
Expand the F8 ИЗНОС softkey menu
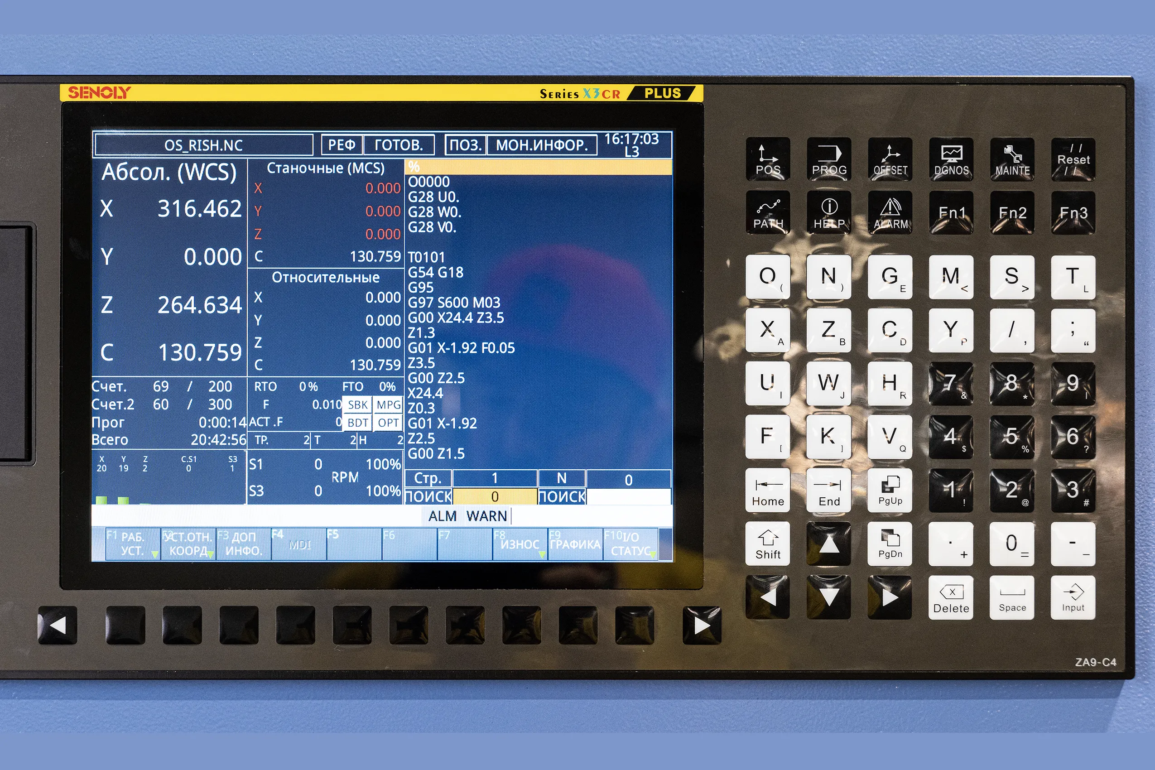click(x=520, y=544)
